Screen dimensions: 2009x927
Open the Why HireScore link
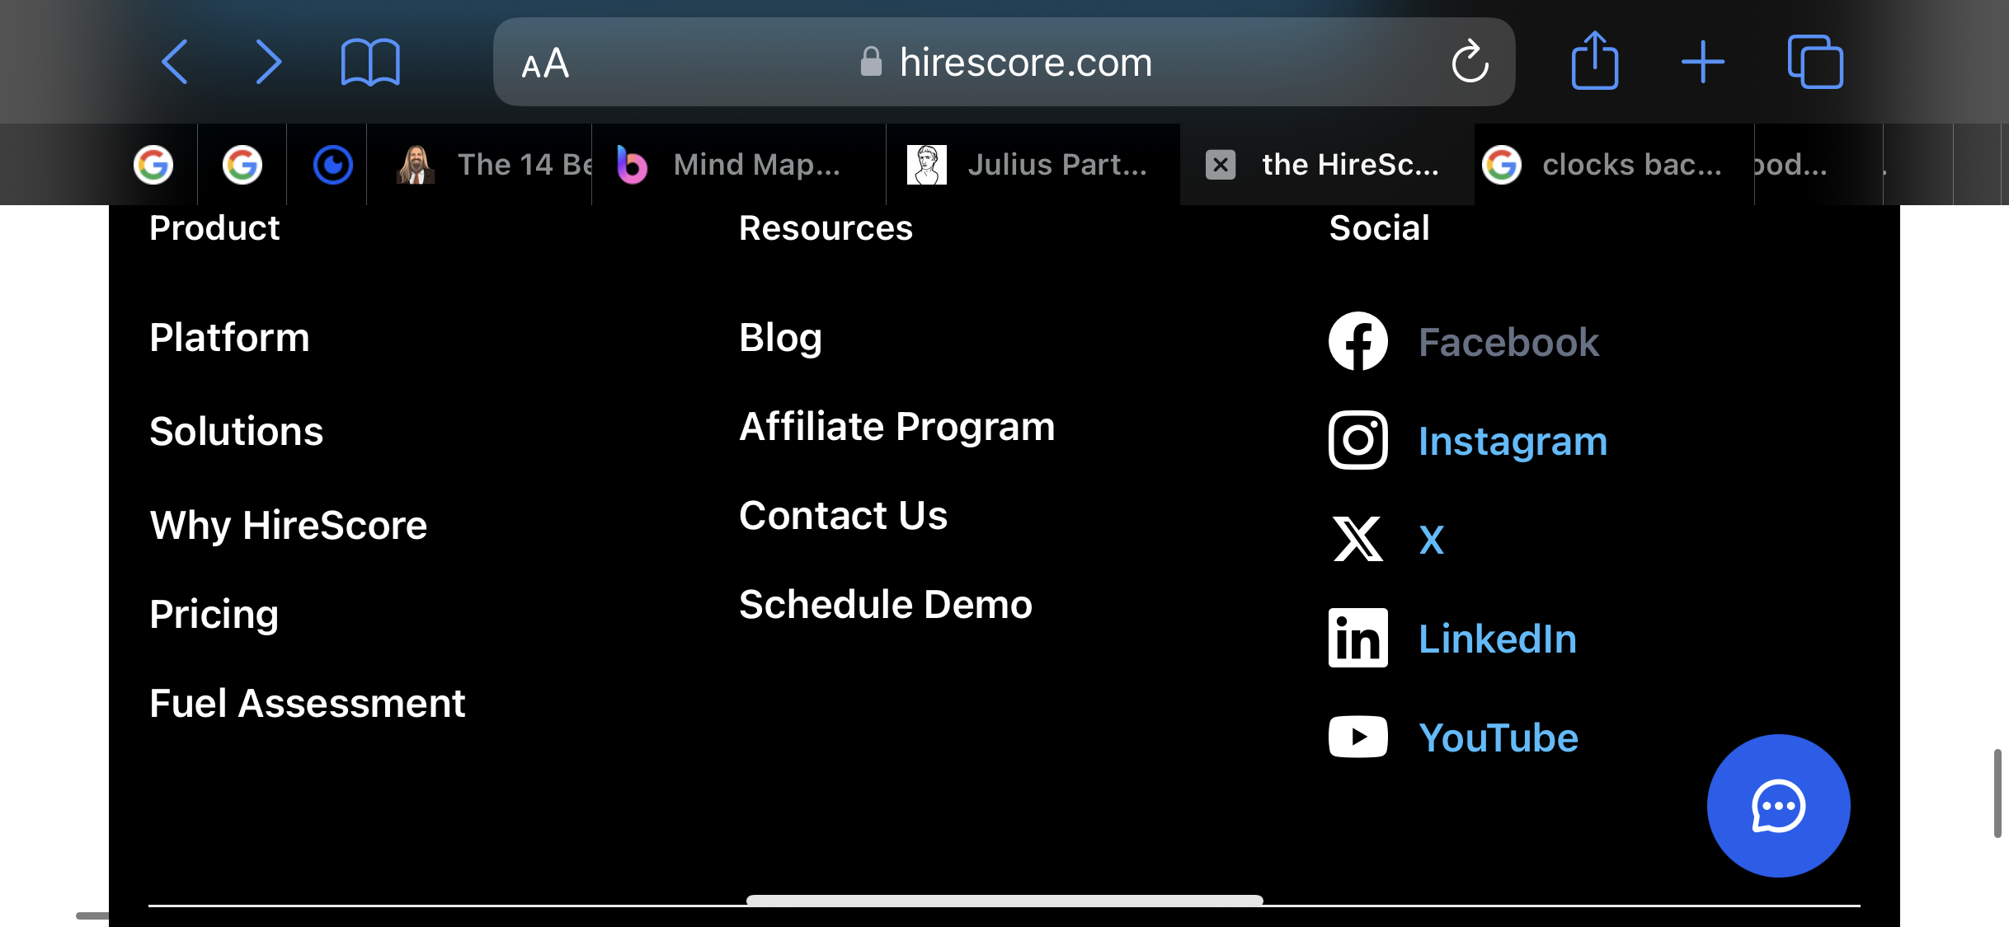(x=288, y=526)
